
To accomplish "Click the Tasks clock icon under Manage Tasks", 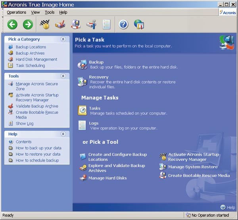I will pyautogui.click(x=83, y=111).
